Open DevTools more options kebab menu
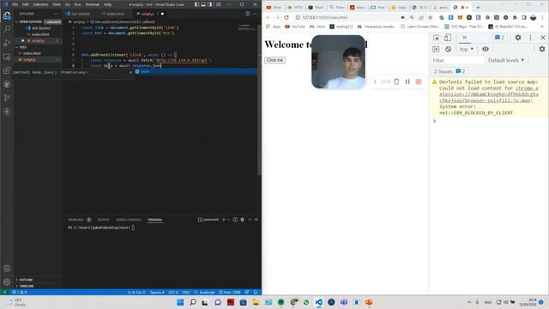The image size is (549, 309). [530, 38]
